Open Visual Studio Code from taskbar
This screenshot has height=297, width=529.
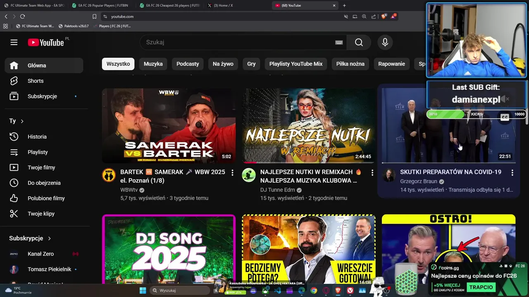pos(277,290)
